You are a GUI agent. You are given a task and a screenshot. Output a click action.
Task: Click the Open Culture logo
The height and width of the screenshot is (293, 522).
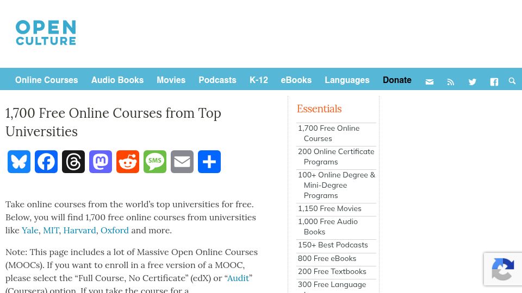coord(46,33)
